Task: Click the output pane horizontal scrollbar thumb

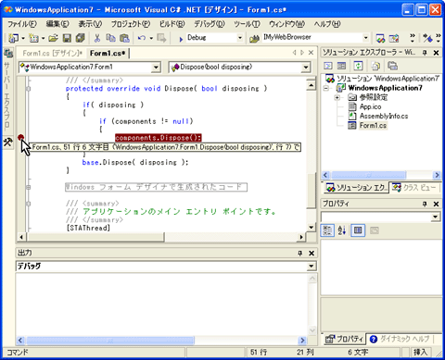Action: click(110, 341)
